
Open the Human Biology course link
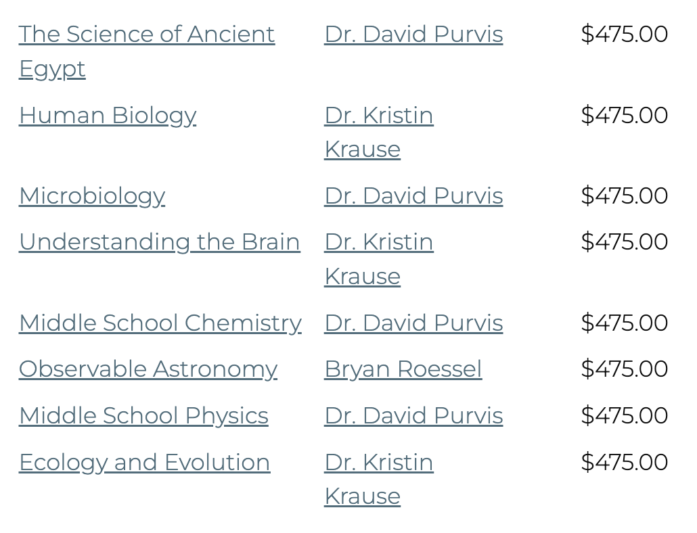point(108,116)
